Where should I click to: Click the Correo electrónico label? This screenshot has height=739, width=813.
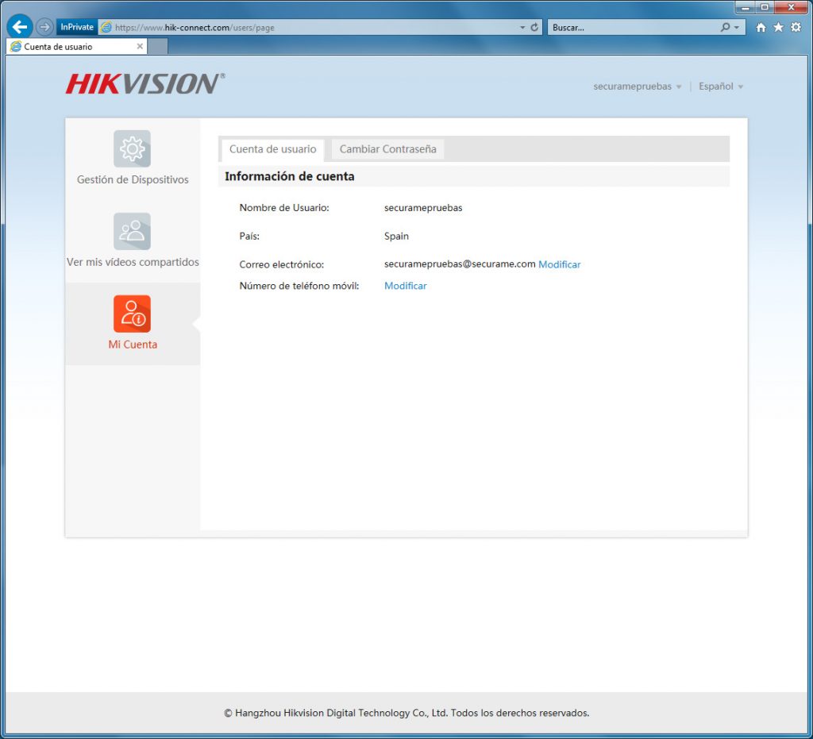tap(282, 264)
